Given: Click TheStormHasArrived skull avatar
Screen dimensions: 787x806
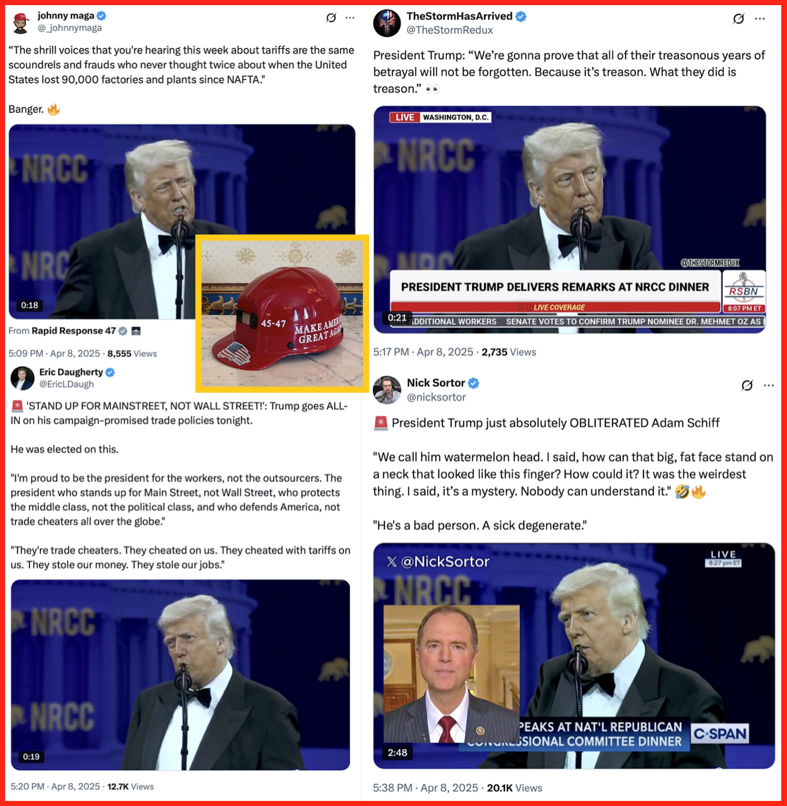Looking at the screenshot, I should click(387, 23).
